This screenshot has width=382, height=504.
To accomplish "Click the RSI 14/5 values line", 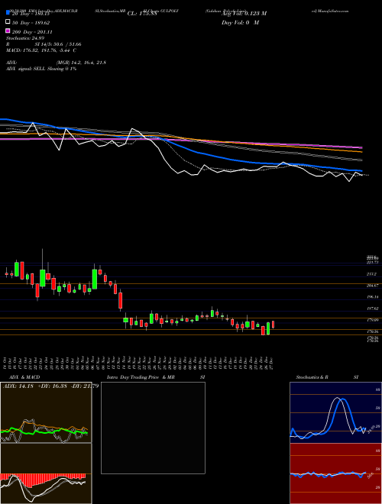I will point(44,44).
